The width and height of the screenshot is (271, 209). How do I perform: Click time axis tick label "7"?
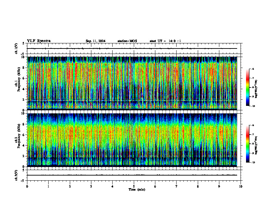[x=177, y=186]
